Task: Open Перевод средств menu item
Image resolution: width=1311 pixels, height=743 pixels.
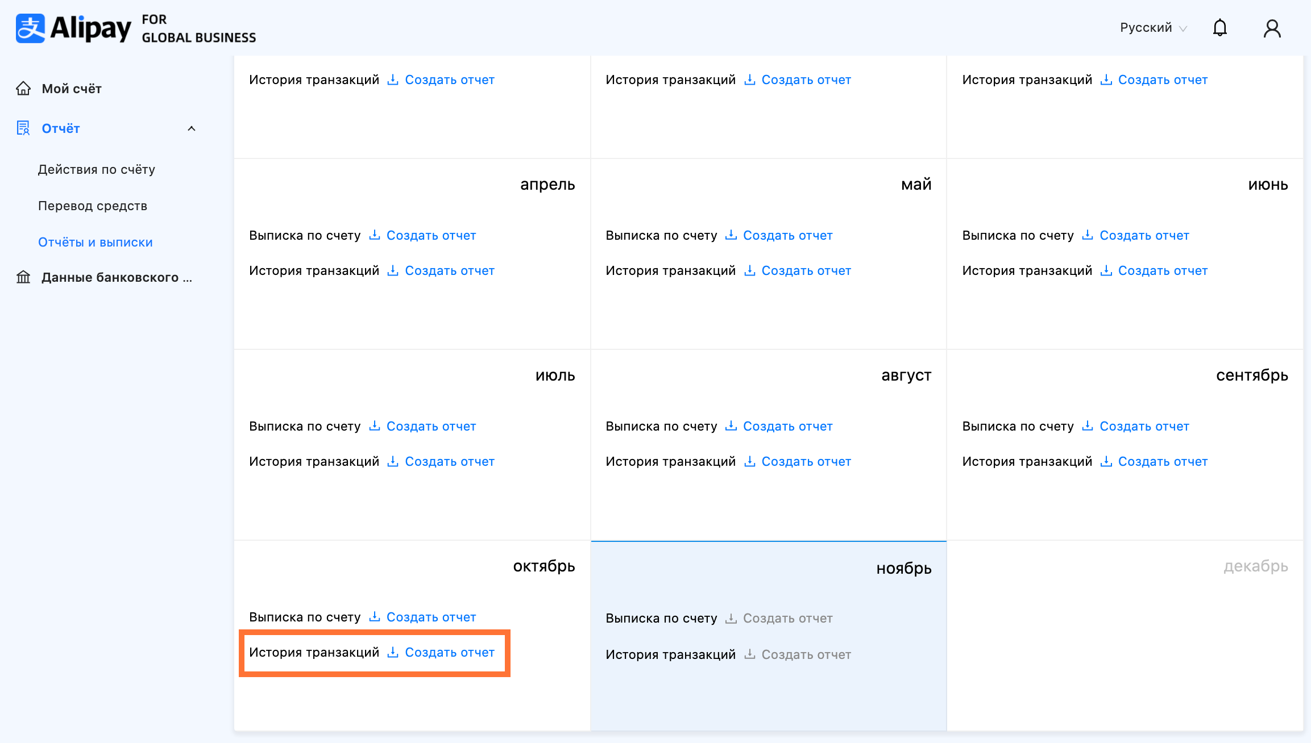Action: point(92,206)
